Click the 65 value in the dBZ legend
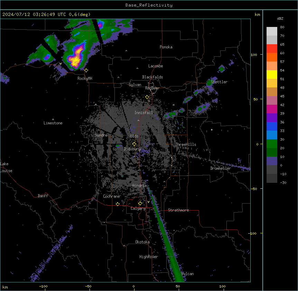The width and height of the screenshot is (298, 291). point(282,45)
